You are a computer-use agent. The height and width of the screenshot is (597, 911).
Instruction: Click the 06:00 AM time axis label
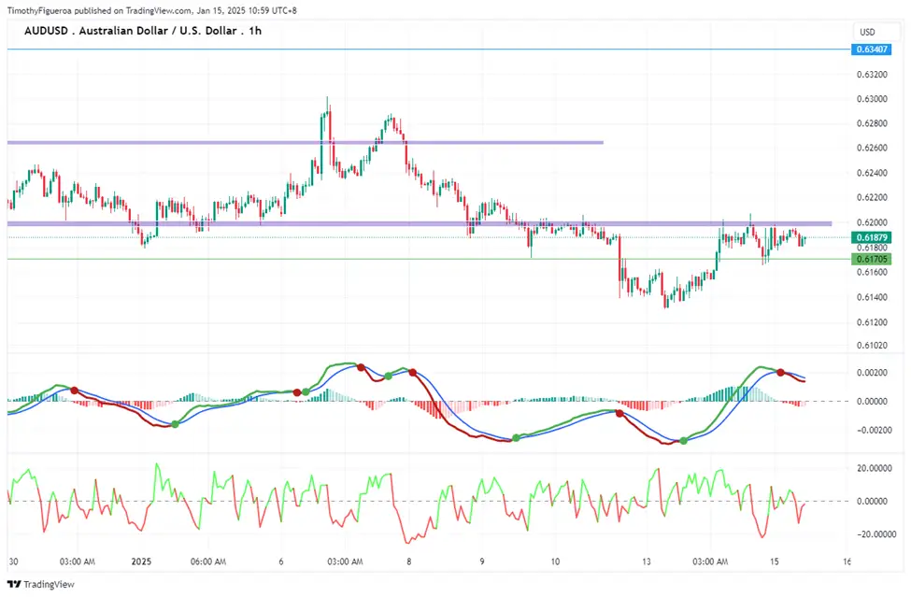coord(208,561)
